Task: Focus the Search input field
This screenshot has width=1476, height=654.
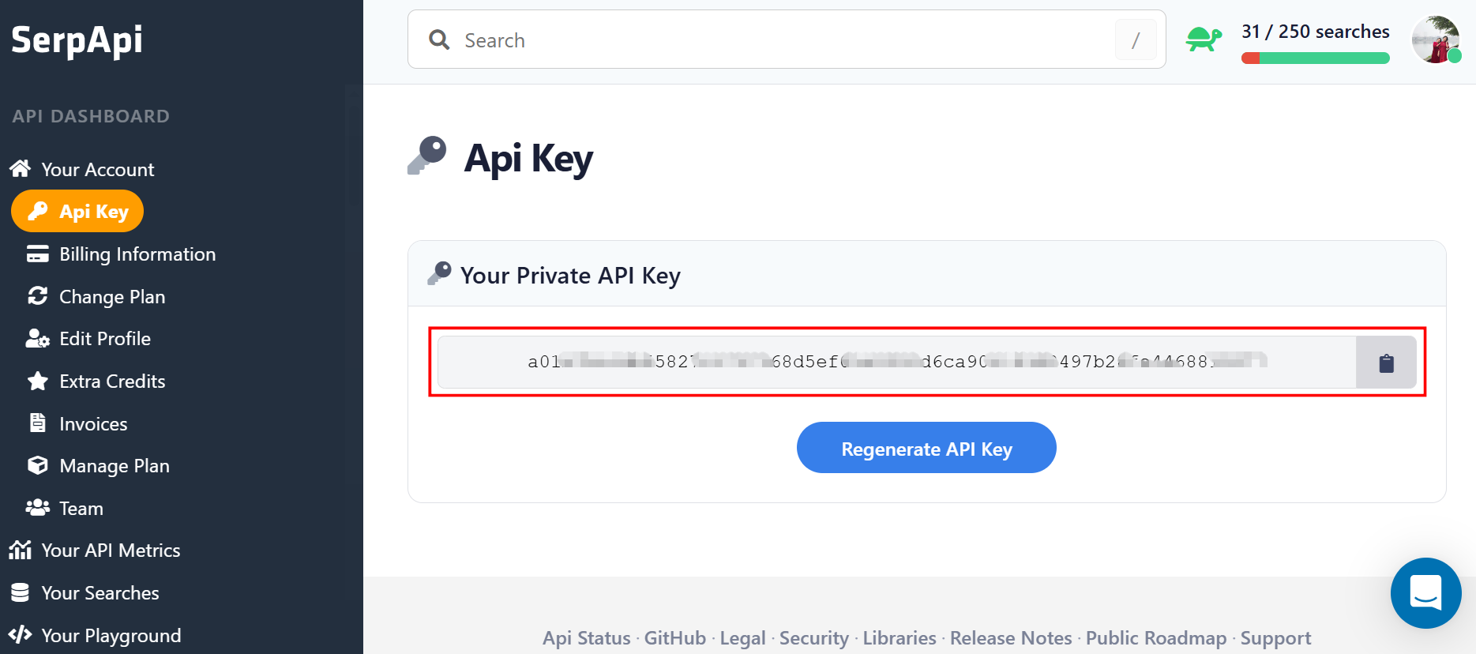Action: [782, 40]
